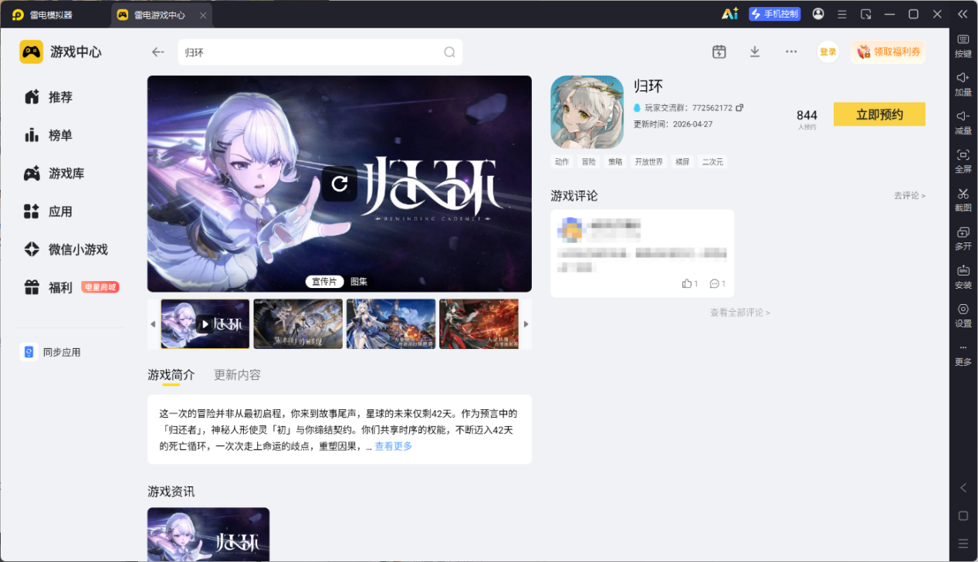The height and width of the screenshot is (562, 978).
Task: Select 宣传片 trailer view toggle
Action: click(324, 282)
